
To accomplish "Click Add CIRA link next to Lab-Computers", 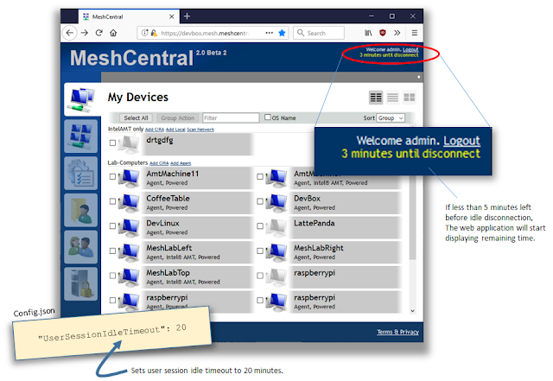I will pos(159,163).
